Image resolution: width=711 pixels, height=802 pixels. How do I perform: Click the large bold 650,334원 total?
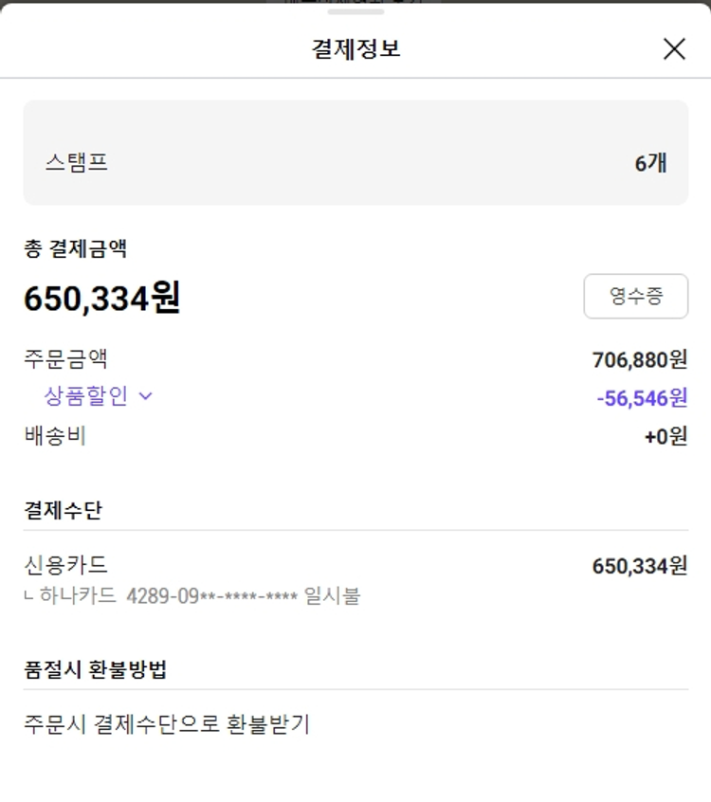coord(101,299)
